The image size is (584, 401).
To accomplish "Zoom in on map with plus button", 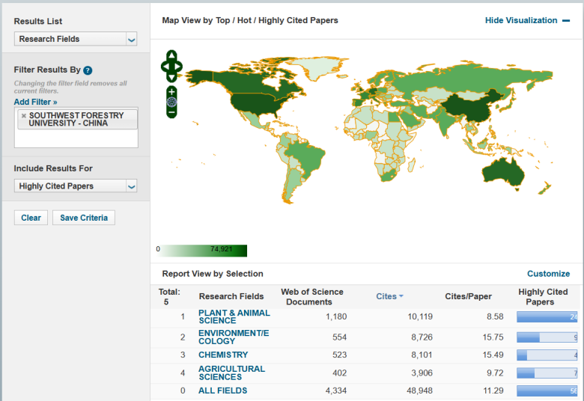I will 171,91.
